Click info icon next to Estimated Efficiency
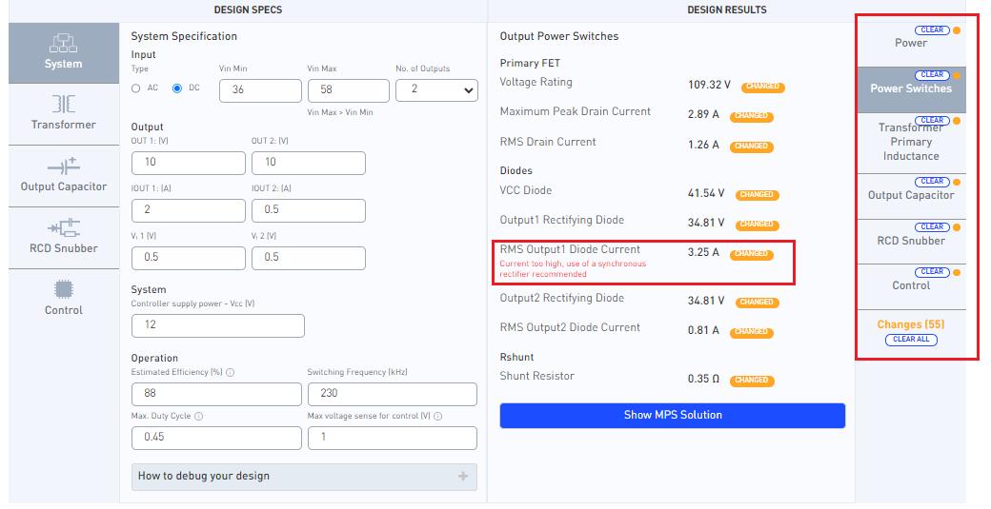Screen dimensions: 991x509 pos(230,373)
